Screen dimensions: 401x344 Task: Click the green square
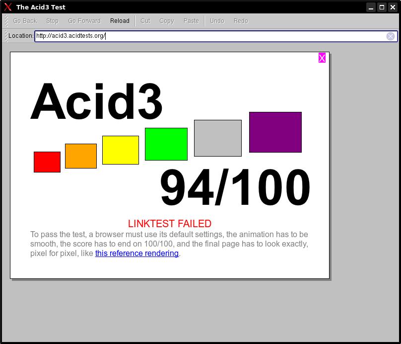tap(166, 144)
